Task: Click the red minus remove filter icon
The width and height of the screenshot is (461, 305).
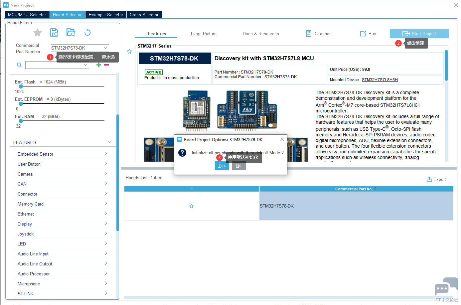Action: click(x=106, y=65)
